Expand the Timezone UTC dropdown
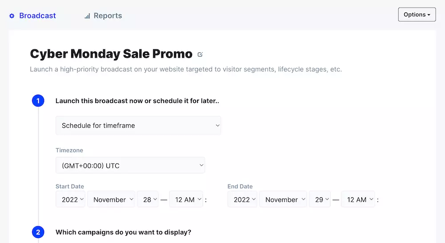The width and height of the screenshot is (445, 243). tap(130, 166)
